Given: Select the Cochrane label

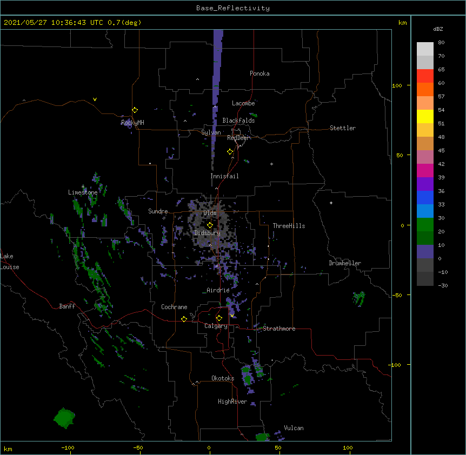Looking at the screenshot, I should 174,307.
